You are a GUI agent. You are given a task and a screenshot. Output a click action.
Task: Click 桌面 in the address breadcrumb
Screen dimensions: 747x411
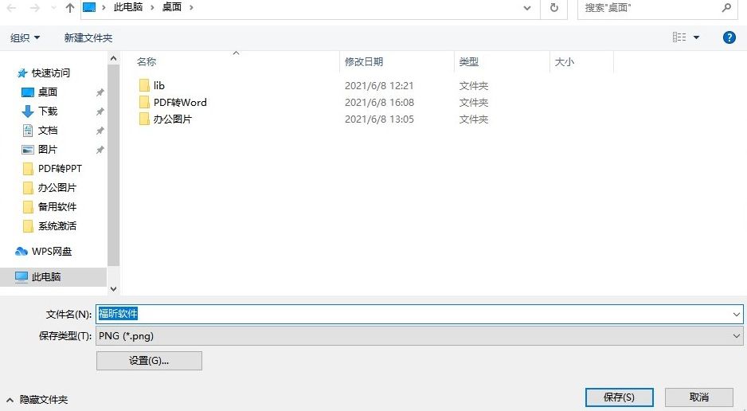tap(171, 7)
